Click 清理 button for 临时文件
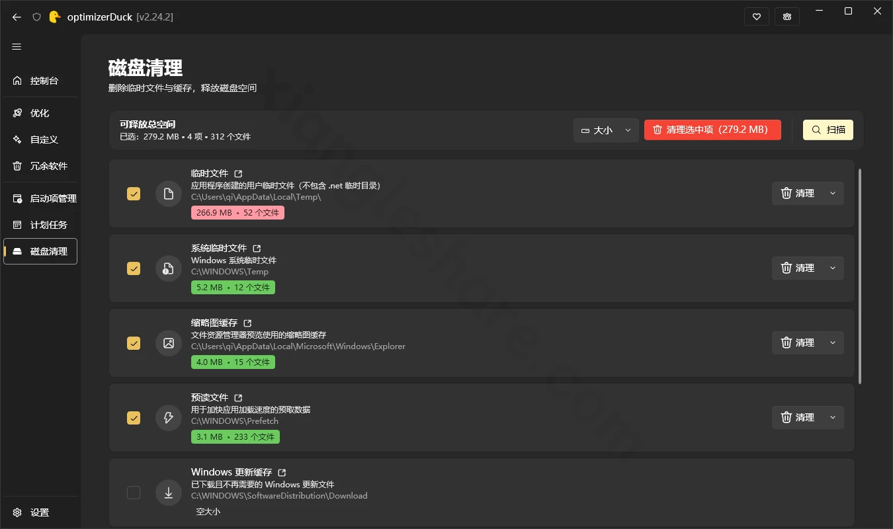 [797, 193]
